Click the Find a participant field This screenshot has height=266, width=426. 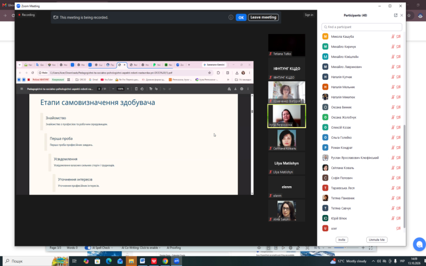pos(362,27)
